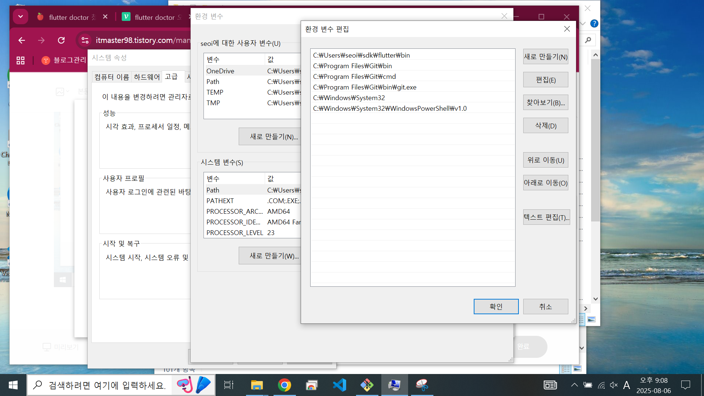Click the browser back arrow
The image size is (704, 396).
(22, 40)
